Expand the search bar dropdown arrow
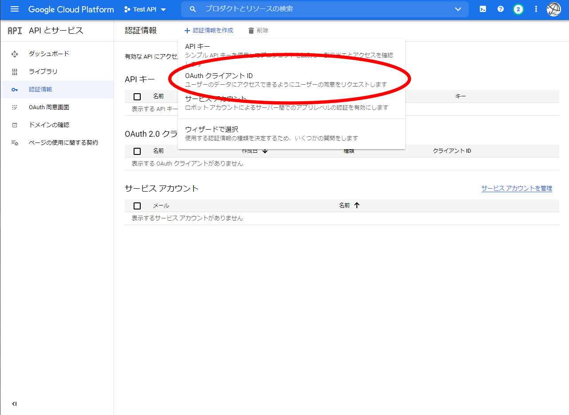 pos(458,9)
